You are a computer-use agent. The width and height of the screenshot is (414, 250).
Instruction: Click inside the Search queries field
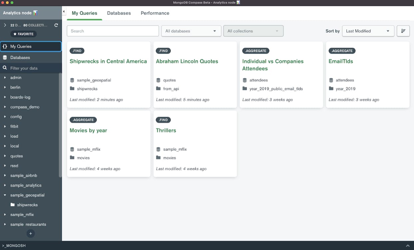point(112,31)
